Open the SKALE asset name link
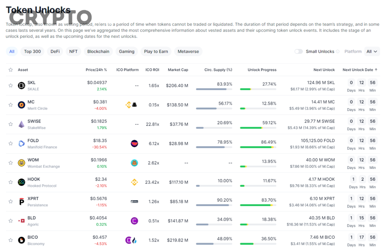383x249 pixels. [33, 89]
